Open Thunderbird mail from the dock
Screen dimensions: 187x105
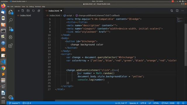(x=3, y=12)
